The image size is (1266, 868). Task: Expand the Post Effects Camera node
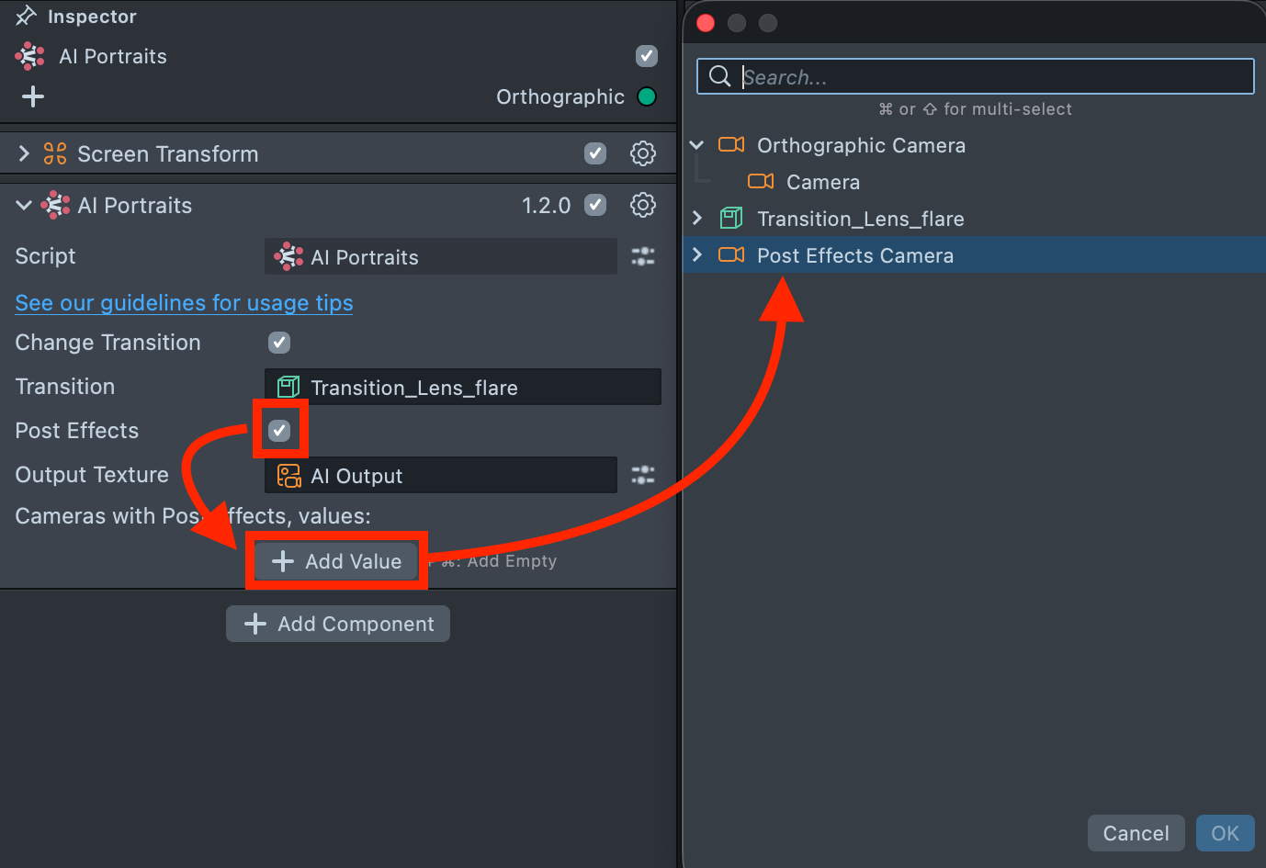[x=697, y=255]
